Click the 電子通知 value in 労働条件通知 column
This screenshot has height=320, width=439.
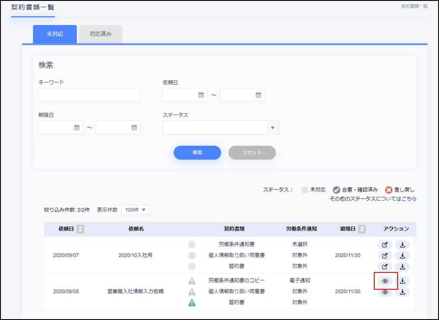click(300, 281)
